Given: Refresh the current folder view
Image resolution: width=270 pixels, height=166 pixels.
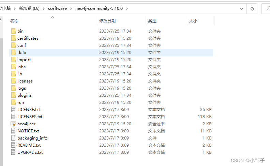Looking at the screenshot, I should coord(252,8).
